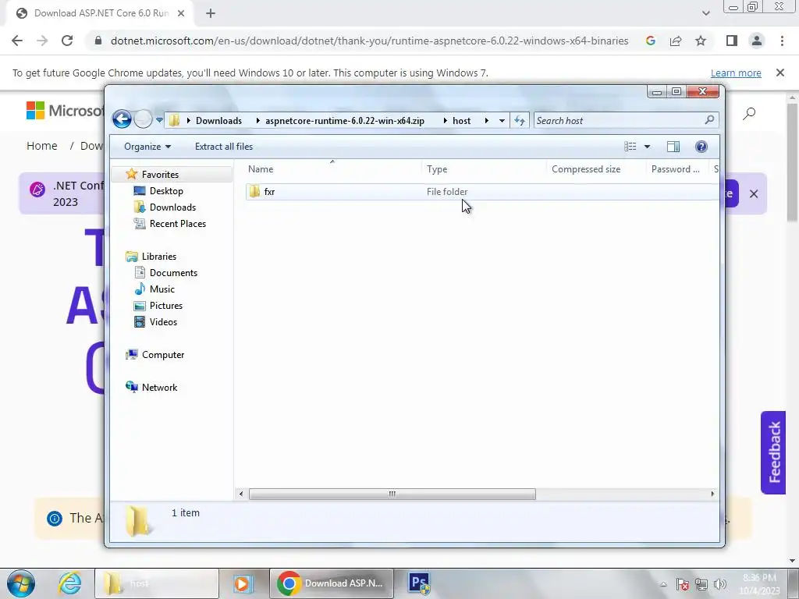799x599 pixels.
Task: Open Desktop in navigation pane
Action: (x=166, y=191)
